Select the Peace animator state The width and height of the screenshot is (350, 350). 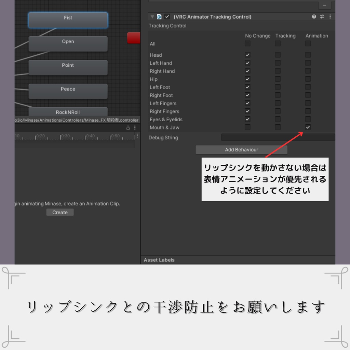pyautogui.click(x=68, y=91)
